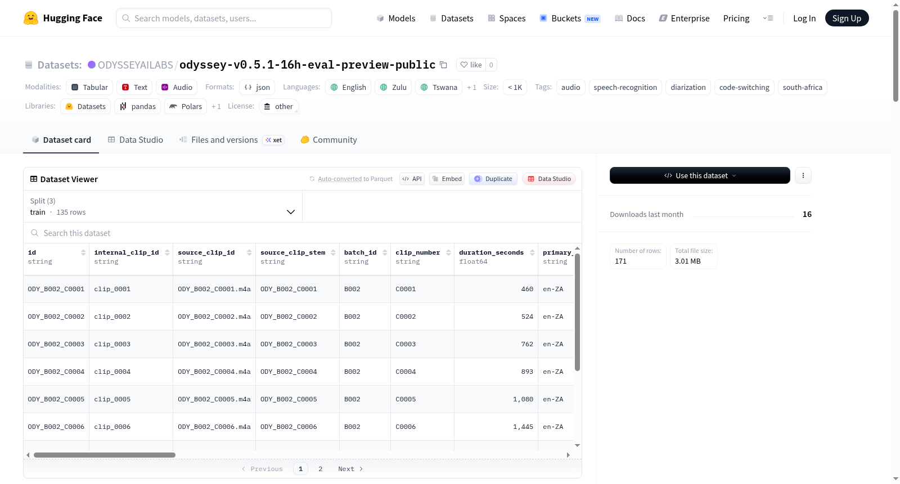Select the Tswana language tag

439,87
